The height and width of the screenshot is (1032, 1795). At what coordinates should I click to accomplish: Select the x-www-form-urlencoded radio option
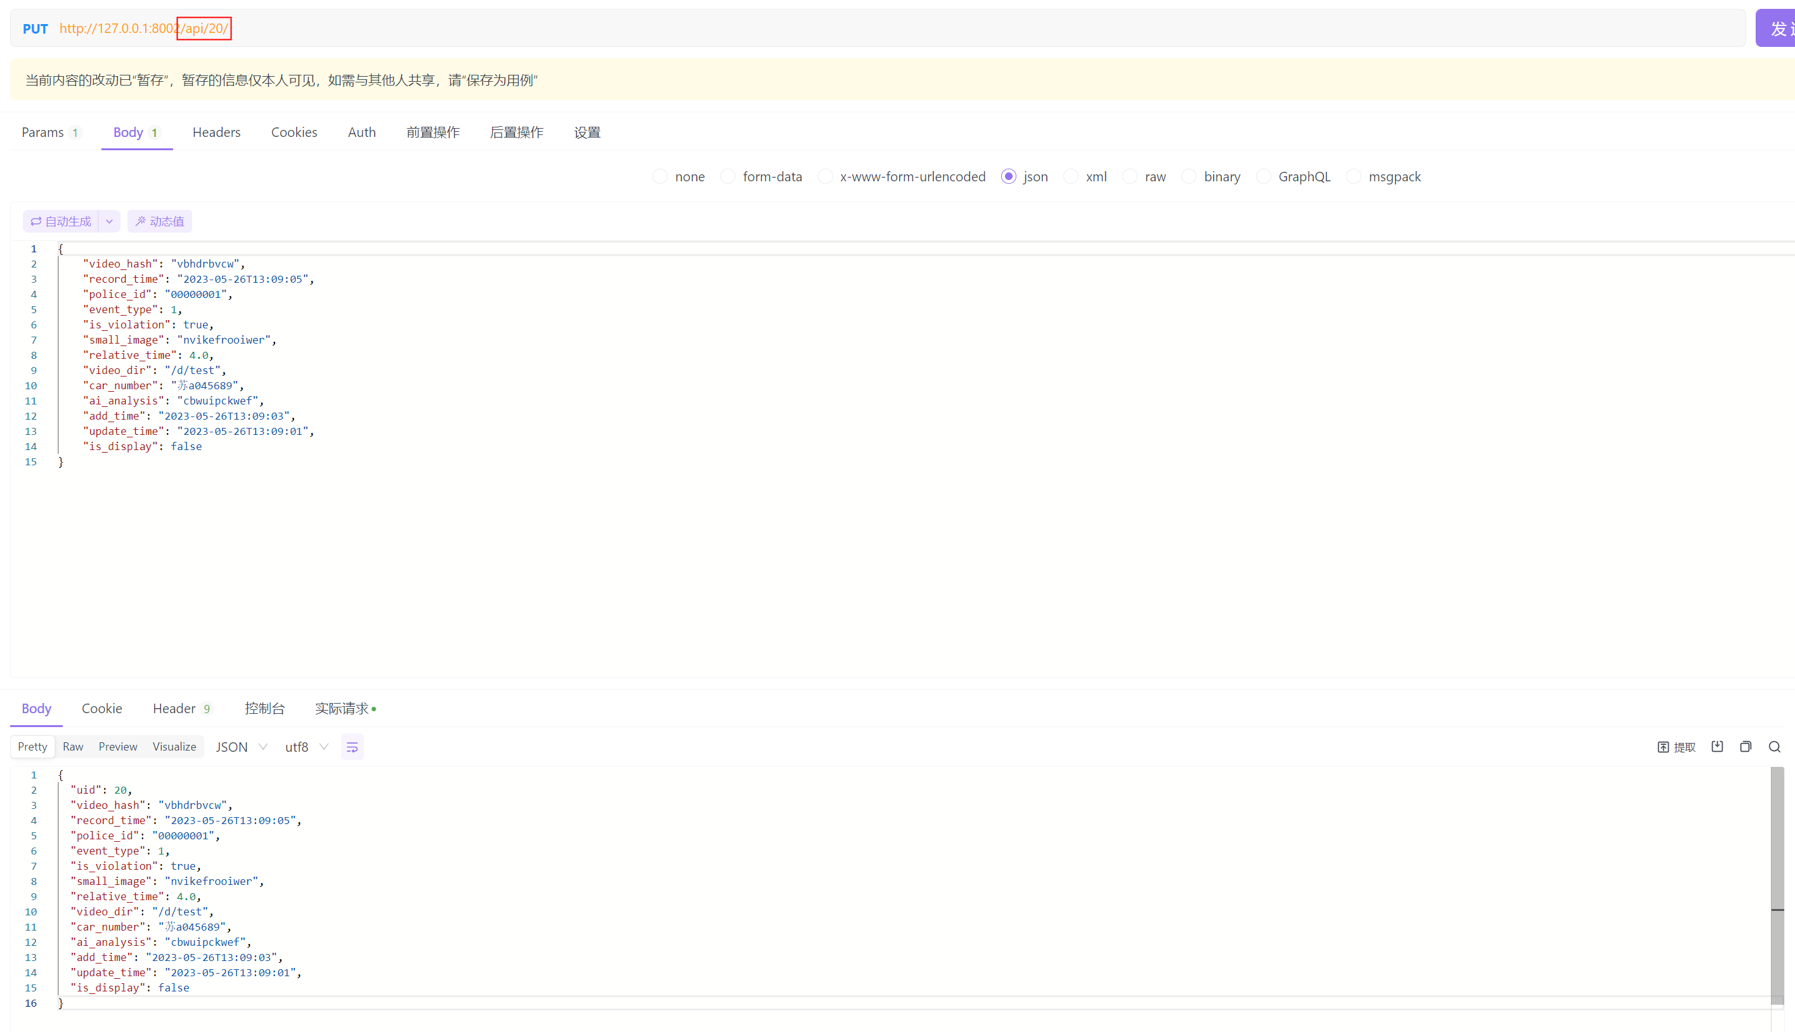click(825, 176)
